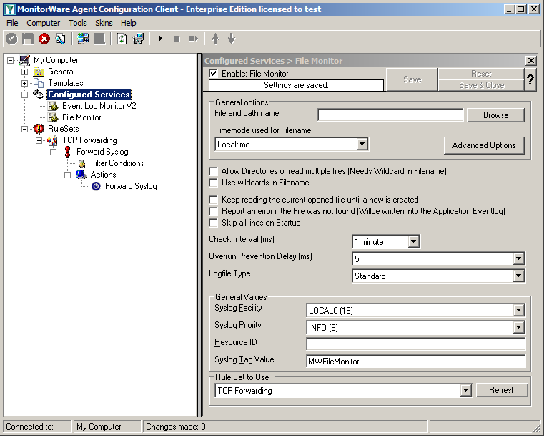Click the red X cancel toolbar icon

tap(44, 39)
